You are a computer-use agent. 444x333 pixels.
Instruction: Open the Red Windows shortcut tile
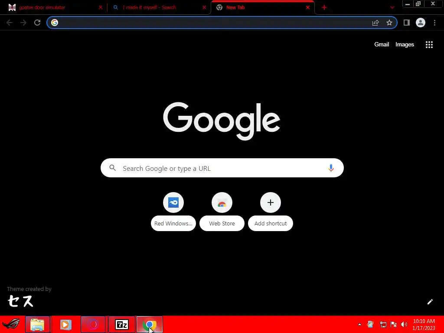coord(173,202)
